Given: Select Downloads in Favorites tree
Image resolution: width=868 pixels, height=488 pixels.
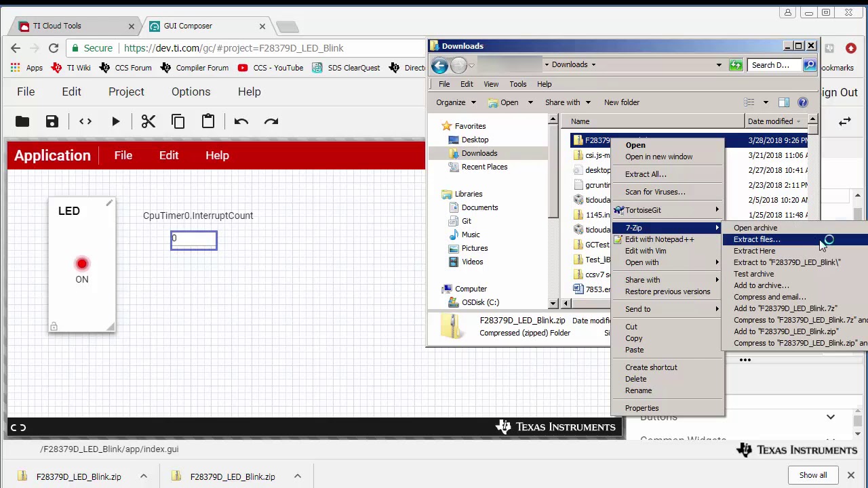Looking at the screenshot, I should (x=479, y=153).
